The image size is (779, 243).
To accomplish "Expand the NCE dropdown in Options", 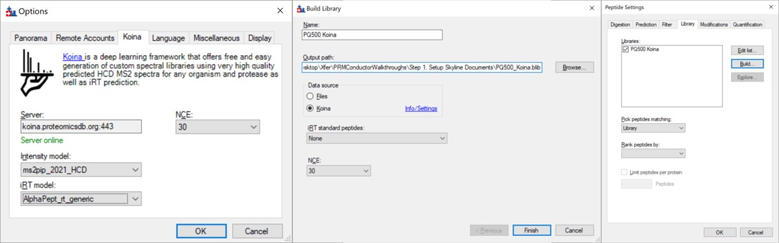I will point(217,127).
